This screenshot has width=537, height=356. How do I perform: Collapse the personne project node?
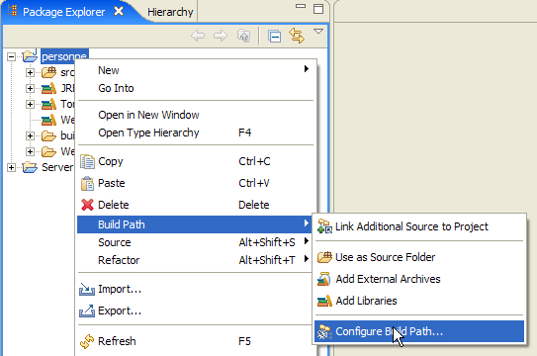pyautogui.click(x=11, y=56)
